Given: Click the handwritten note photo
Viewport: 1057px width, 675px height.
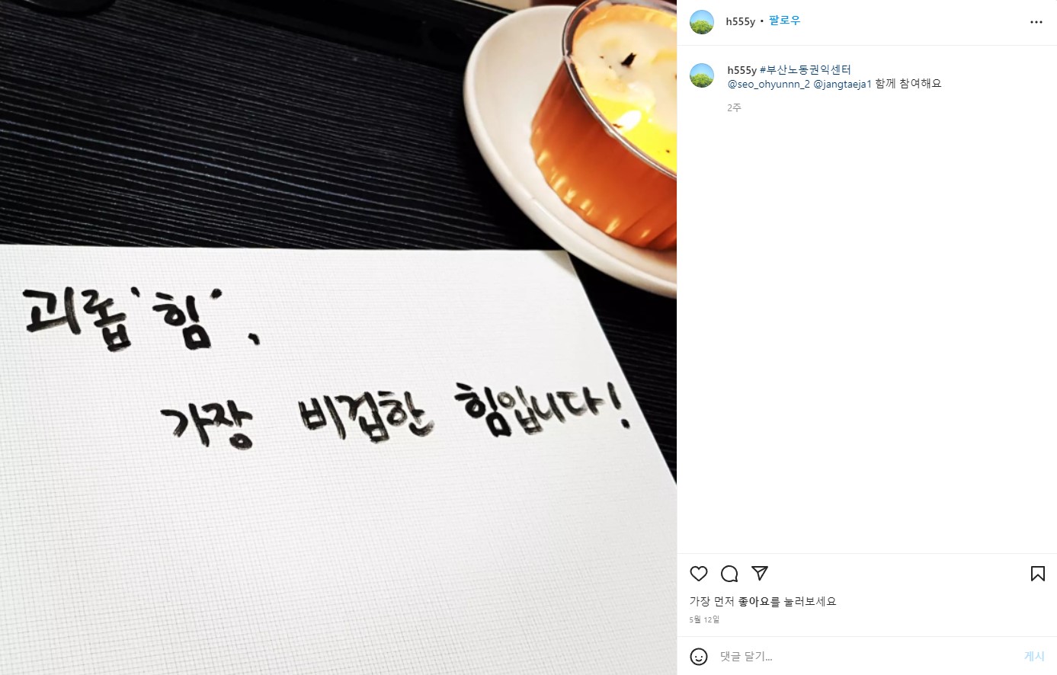Looking at the screenshot, I should pyautogui.click(x=338, y=337).
